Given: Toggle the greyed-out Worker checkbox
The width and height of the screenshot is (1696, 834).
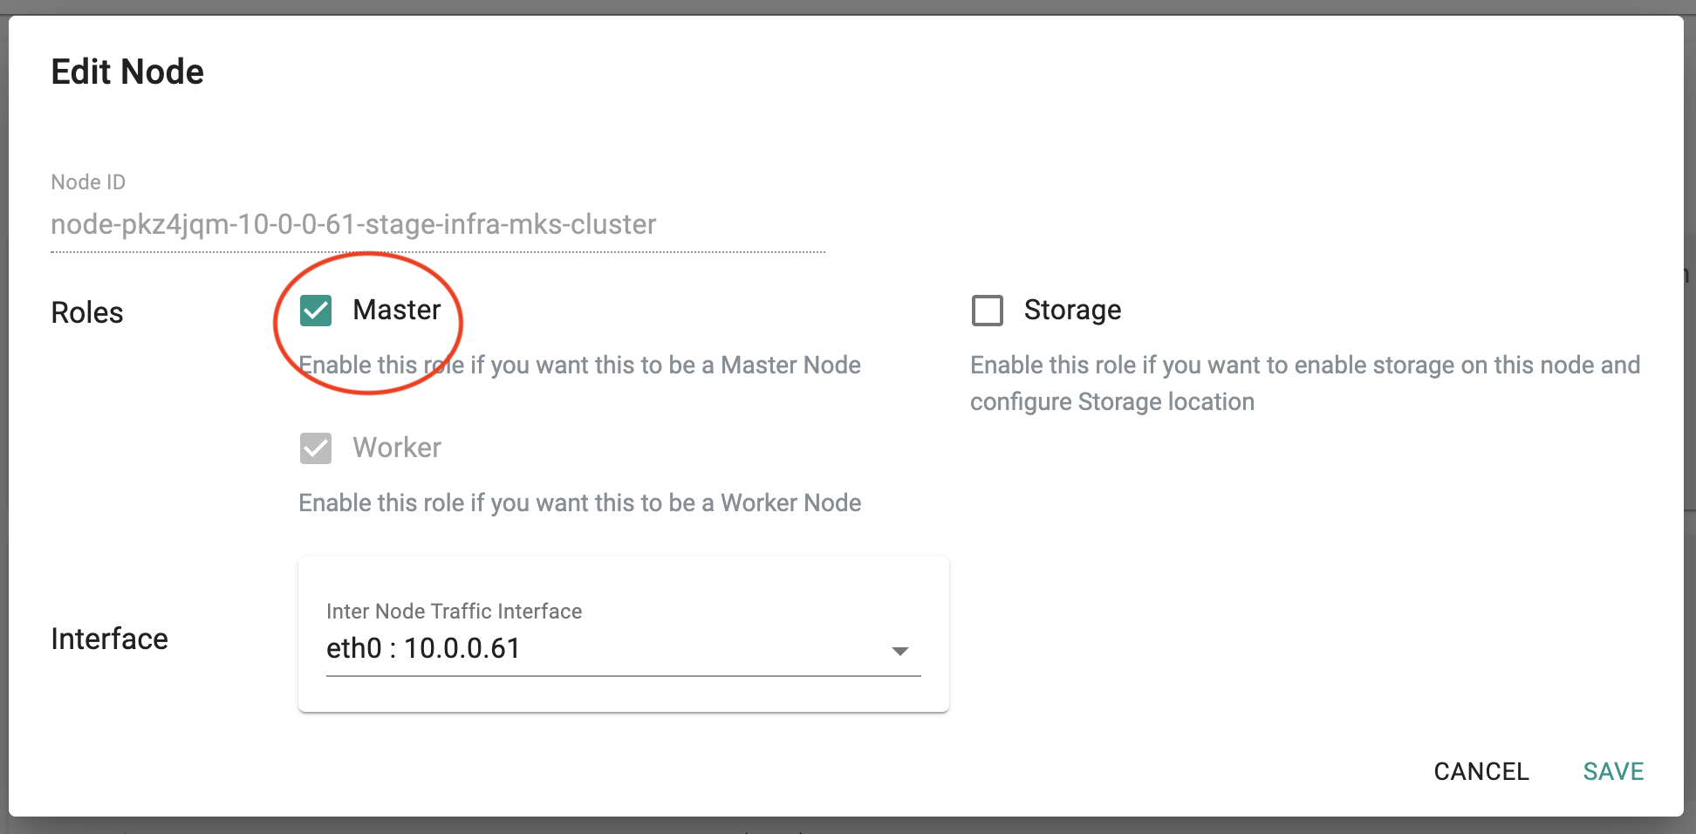Looking at the screenshot, I should 316,448.
